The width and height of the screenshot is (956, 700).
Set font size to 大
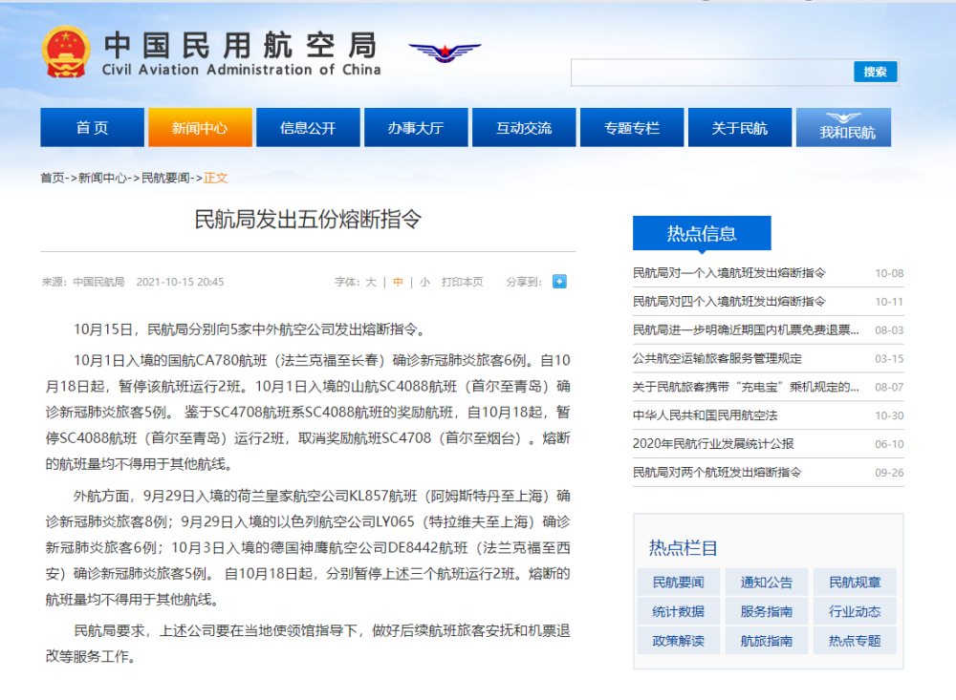point(371,283)
